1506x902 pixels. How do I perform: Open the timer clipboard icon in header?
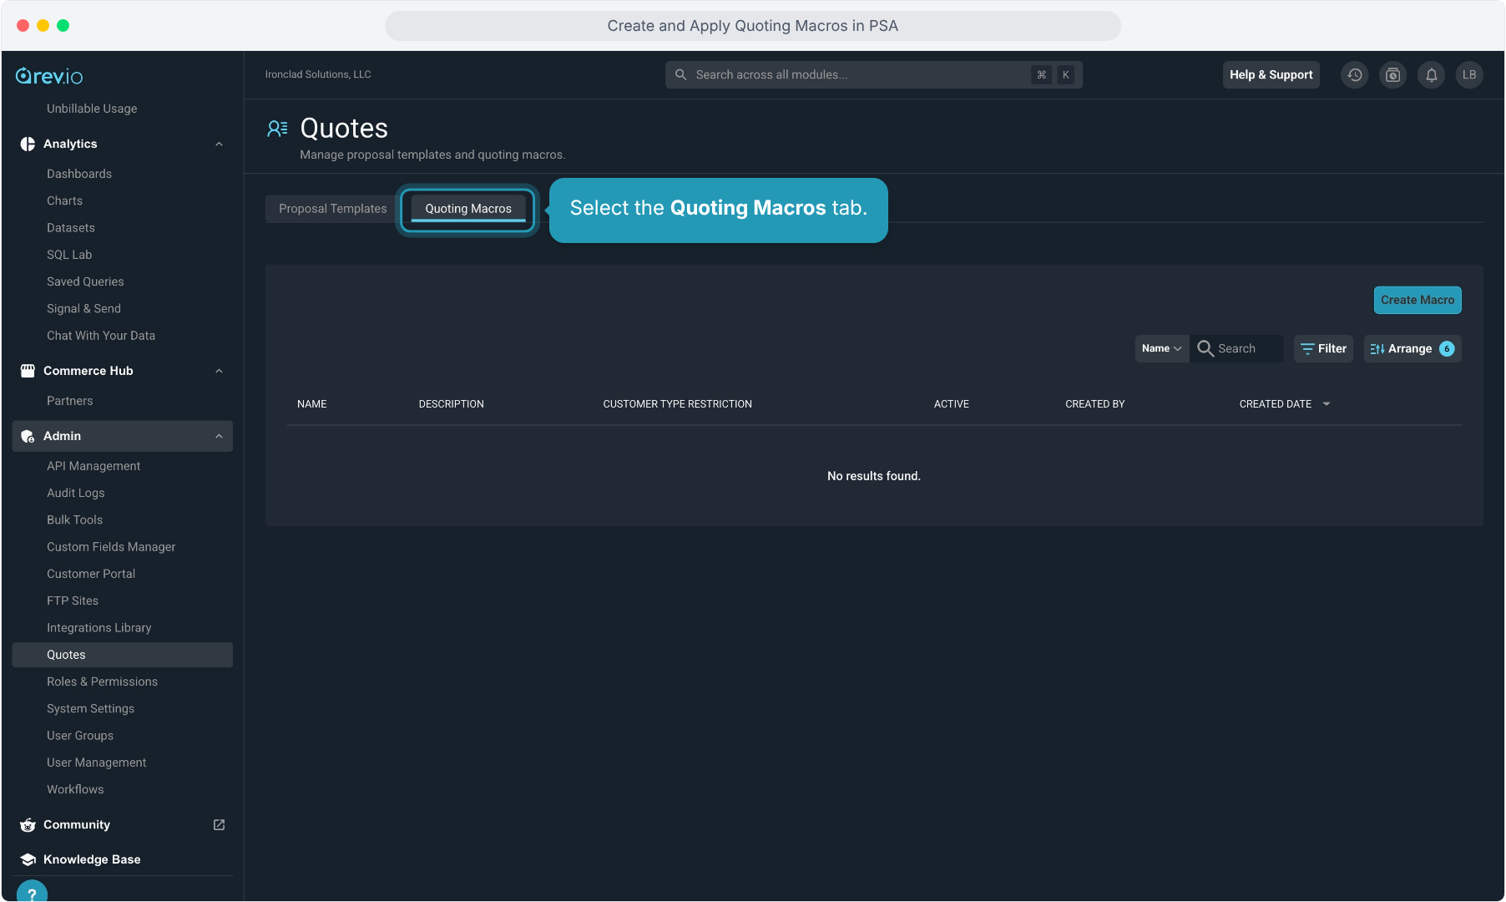click(1392, 75)
